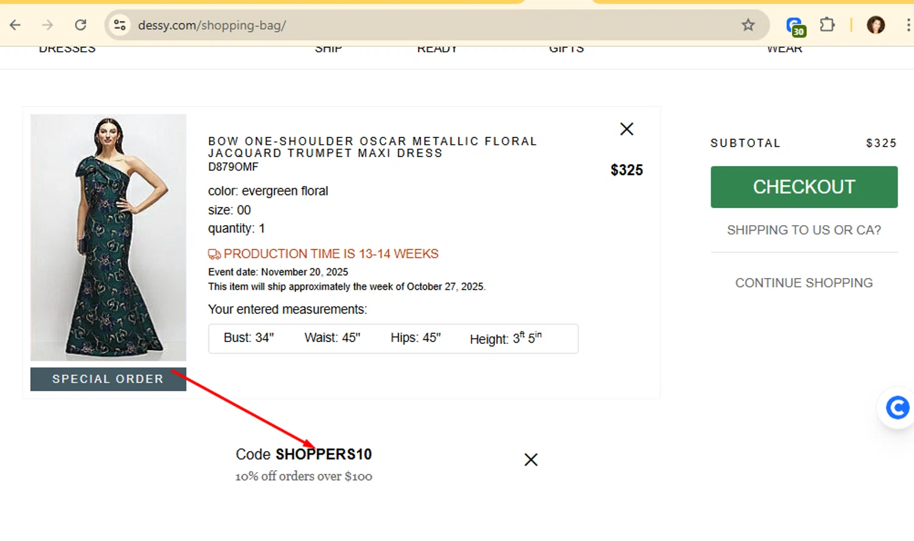Click the green CHECKOUT button
This screenshot has height=541, width=914.
804,187
